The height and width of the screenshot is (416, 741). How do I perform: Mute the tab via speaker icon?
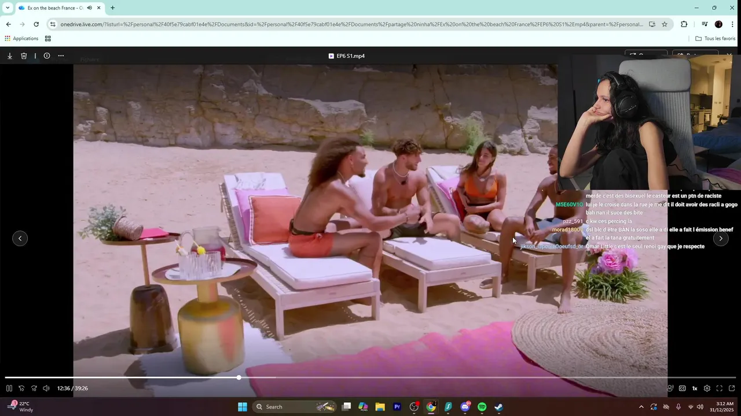coord(90,8)
